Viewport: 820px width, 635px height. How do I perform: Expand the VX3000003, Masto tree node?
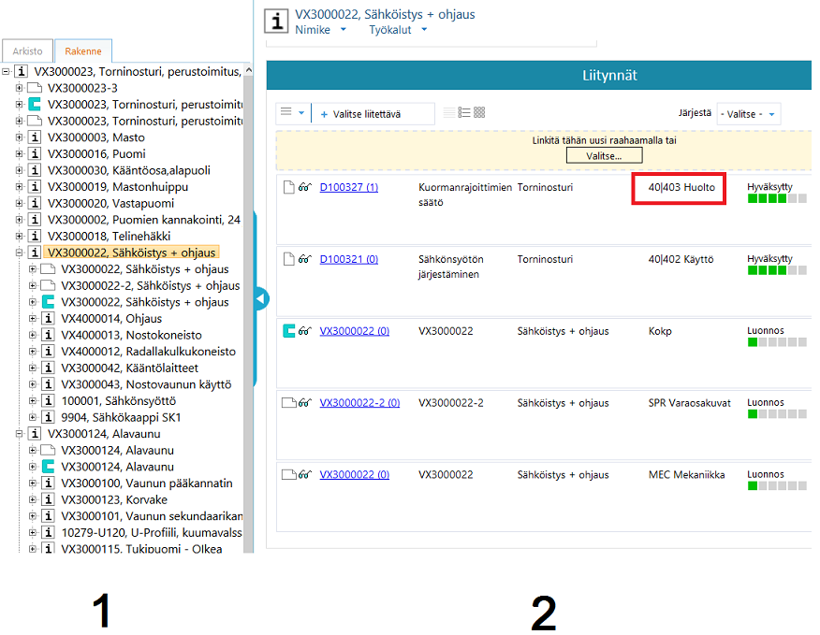coord(21,137)
